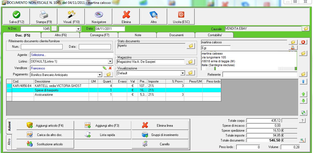Open Lista rapida
Screen dimensions: 313x153
pos(103,135)
